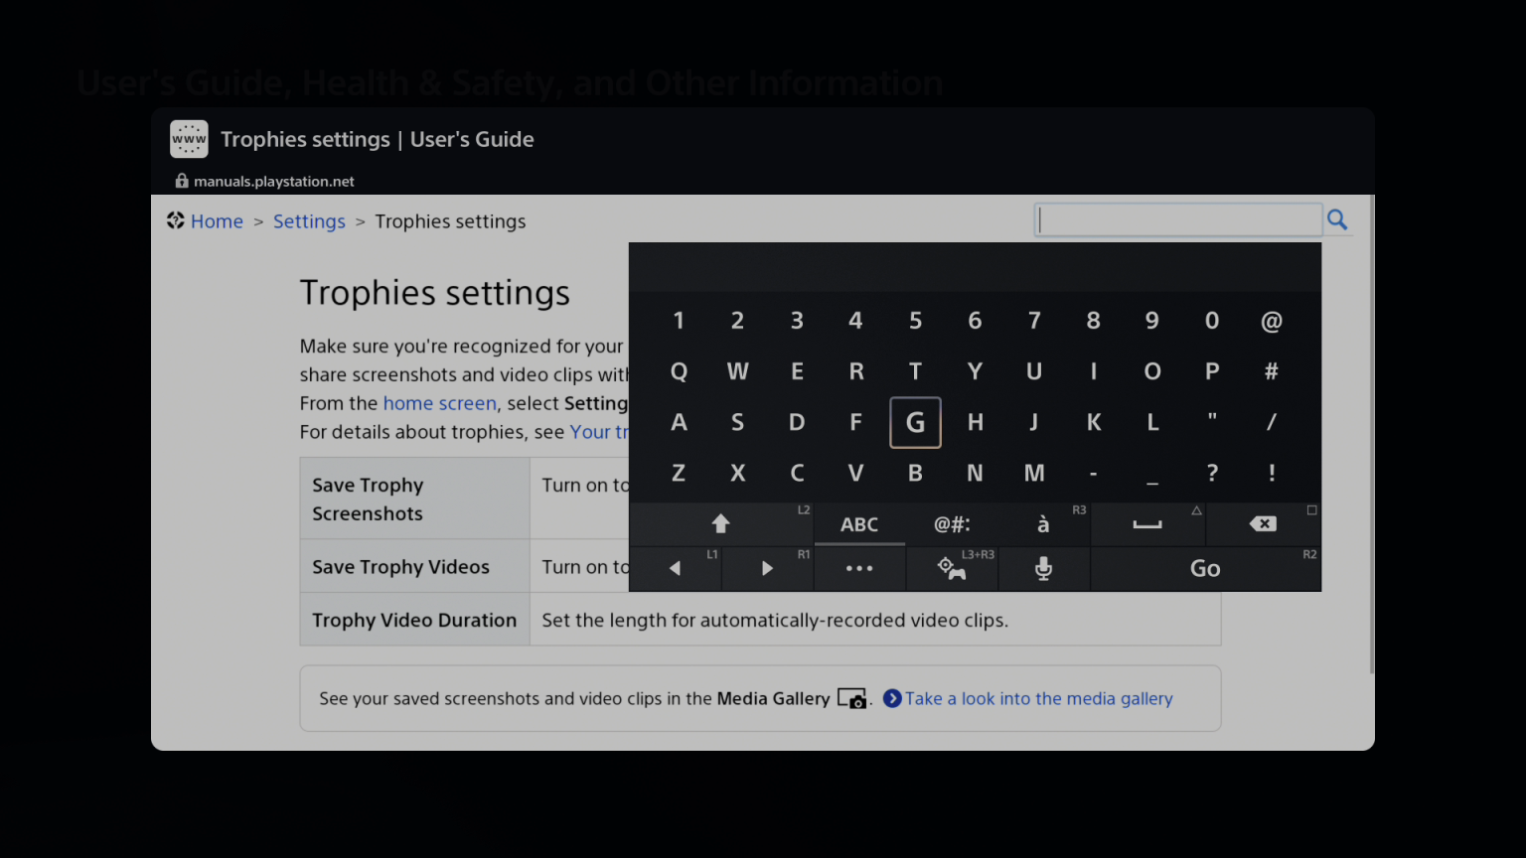
Task: Switch to the @#: symbols layout
Action: click(x=952, y=524)
